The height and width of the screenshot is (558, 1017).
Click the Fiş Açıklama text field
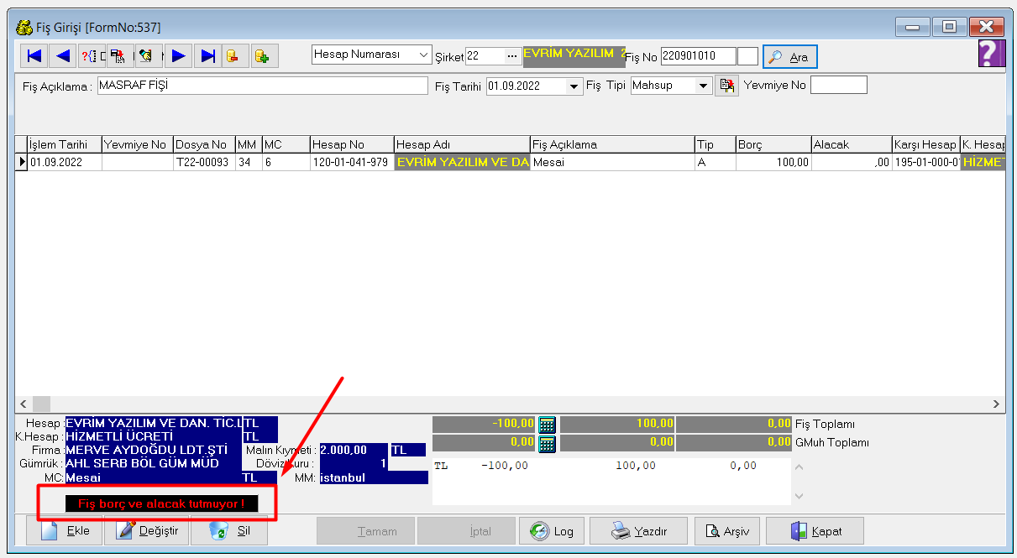click(x=263, y=86)
